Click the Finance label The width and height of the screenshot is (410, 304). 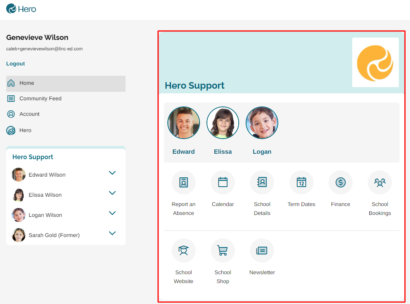click(x=341, y=204)
